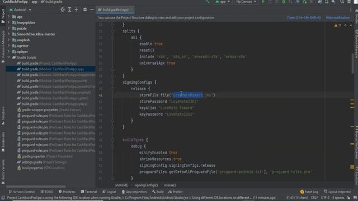This screenshot has width=358, height=201.
Task: Select settings.gradle file in tree
Action: 42,162
